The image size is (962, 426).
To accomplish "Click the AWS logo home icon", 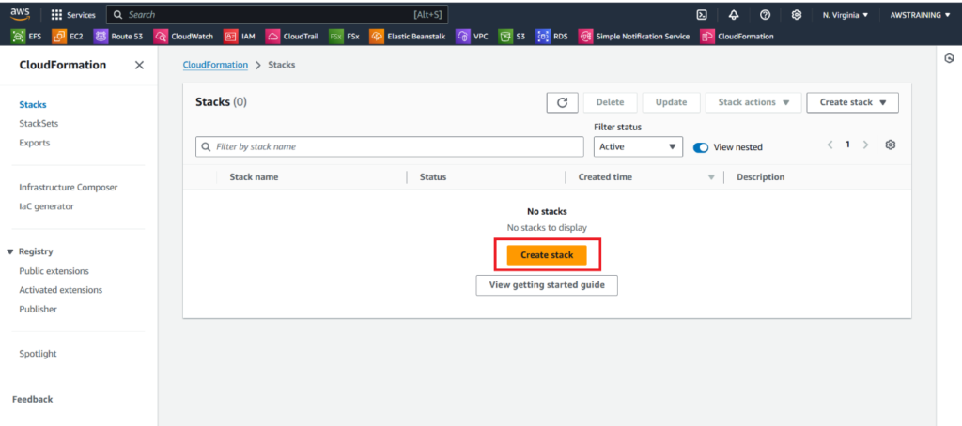I will coord(21,14).
